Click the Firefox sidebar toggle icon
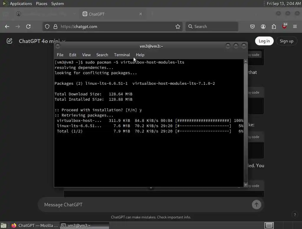The width and height of the screenshot is (302, 229). [6, 14]
